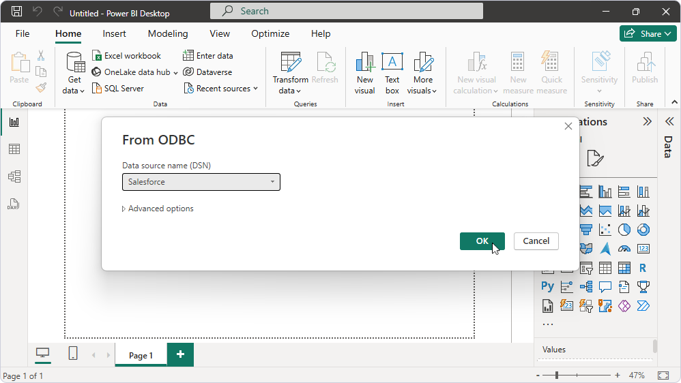Click the Search box in title bar
Screen dimensions: 681x383
point(346,12)
